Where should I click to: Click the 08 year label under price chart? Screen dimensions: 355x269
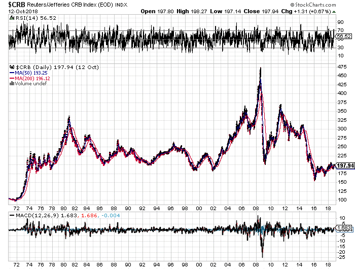[x=256, y=208]
